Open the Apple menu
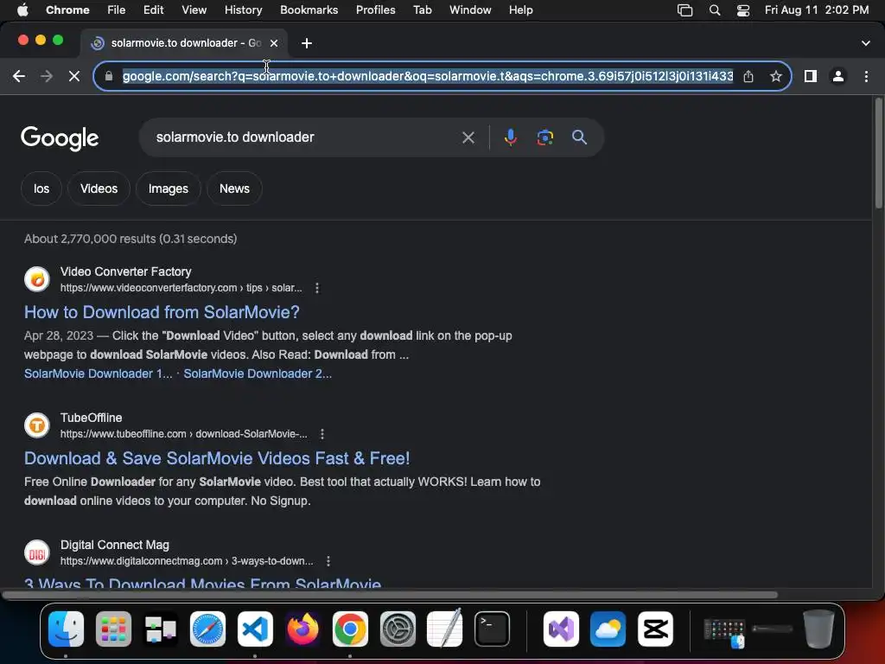 pyautogui.click(x=22, y=10)
